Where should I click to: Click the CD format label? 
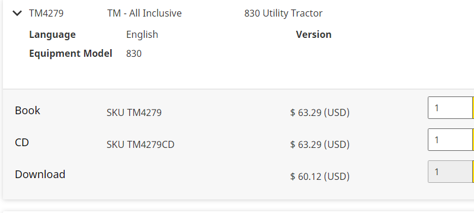tap(22, 143)
